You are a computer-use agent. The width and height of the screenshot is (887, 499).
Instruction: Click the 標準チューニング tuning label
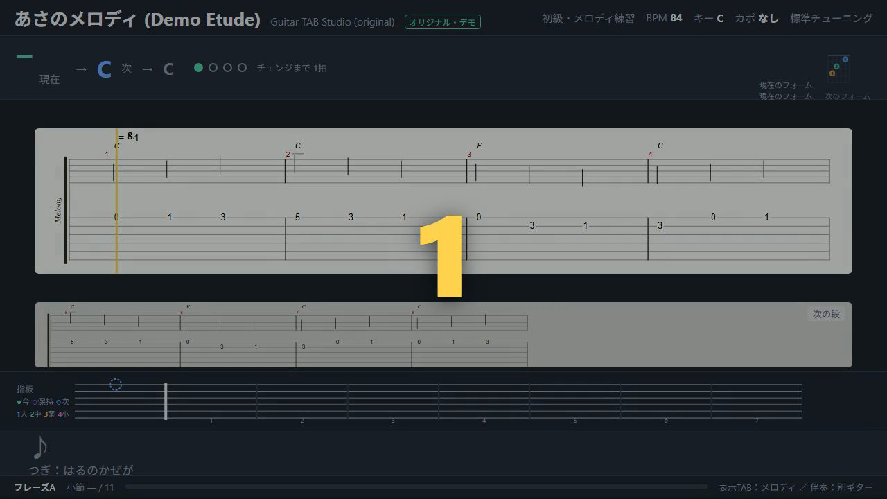tap(832, 18)
